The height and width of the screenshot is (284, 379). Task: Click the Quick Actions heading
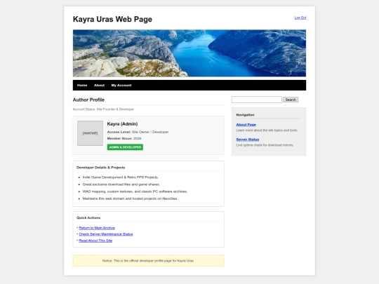[88, 217]
